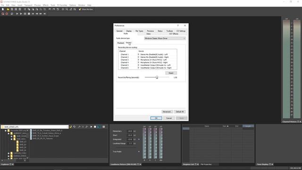Click the Loop Playback transport icon

pos(12,14)
